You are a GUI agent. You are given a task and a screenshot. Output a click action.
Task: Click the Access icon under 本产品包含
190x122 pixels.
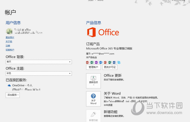pos(87,62)
